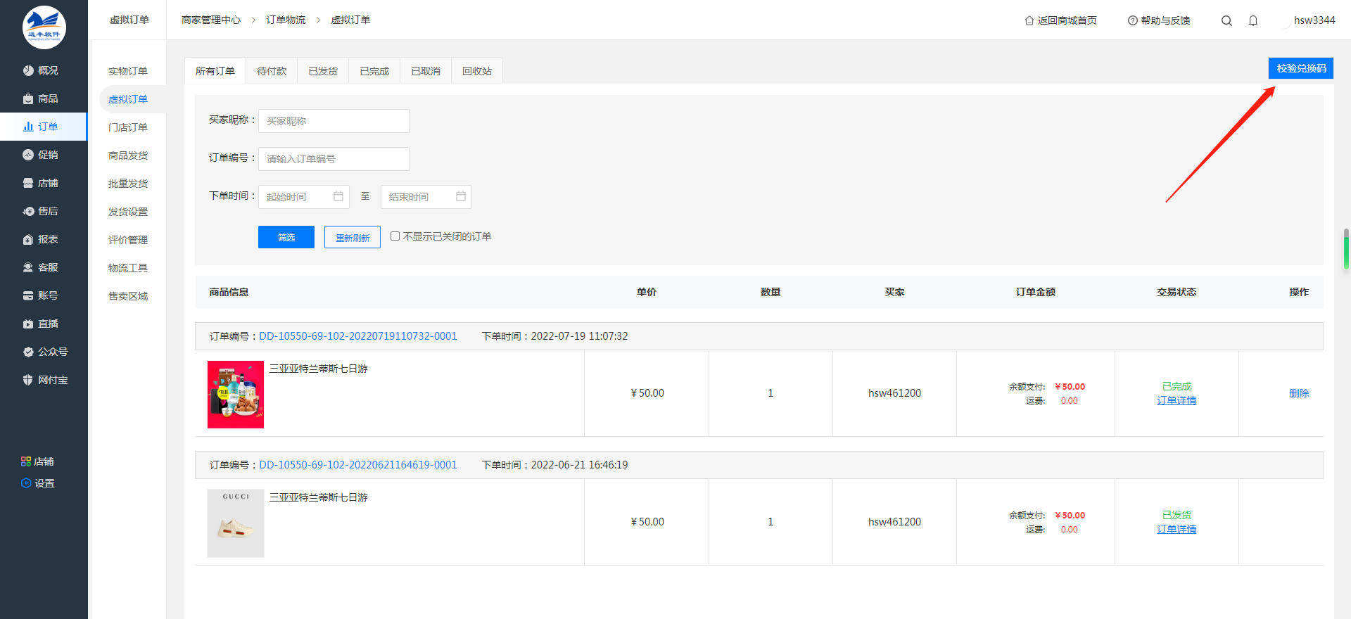
Task: Click the search magnifier icon
Action: tap(1226, 20)
